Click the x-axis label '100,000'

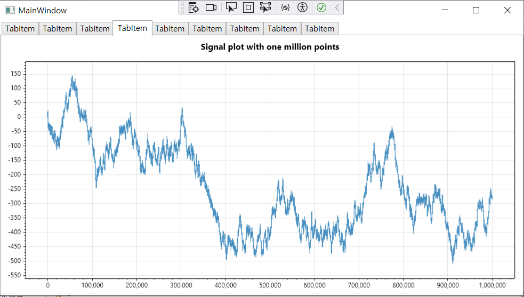tap(92, 285)
